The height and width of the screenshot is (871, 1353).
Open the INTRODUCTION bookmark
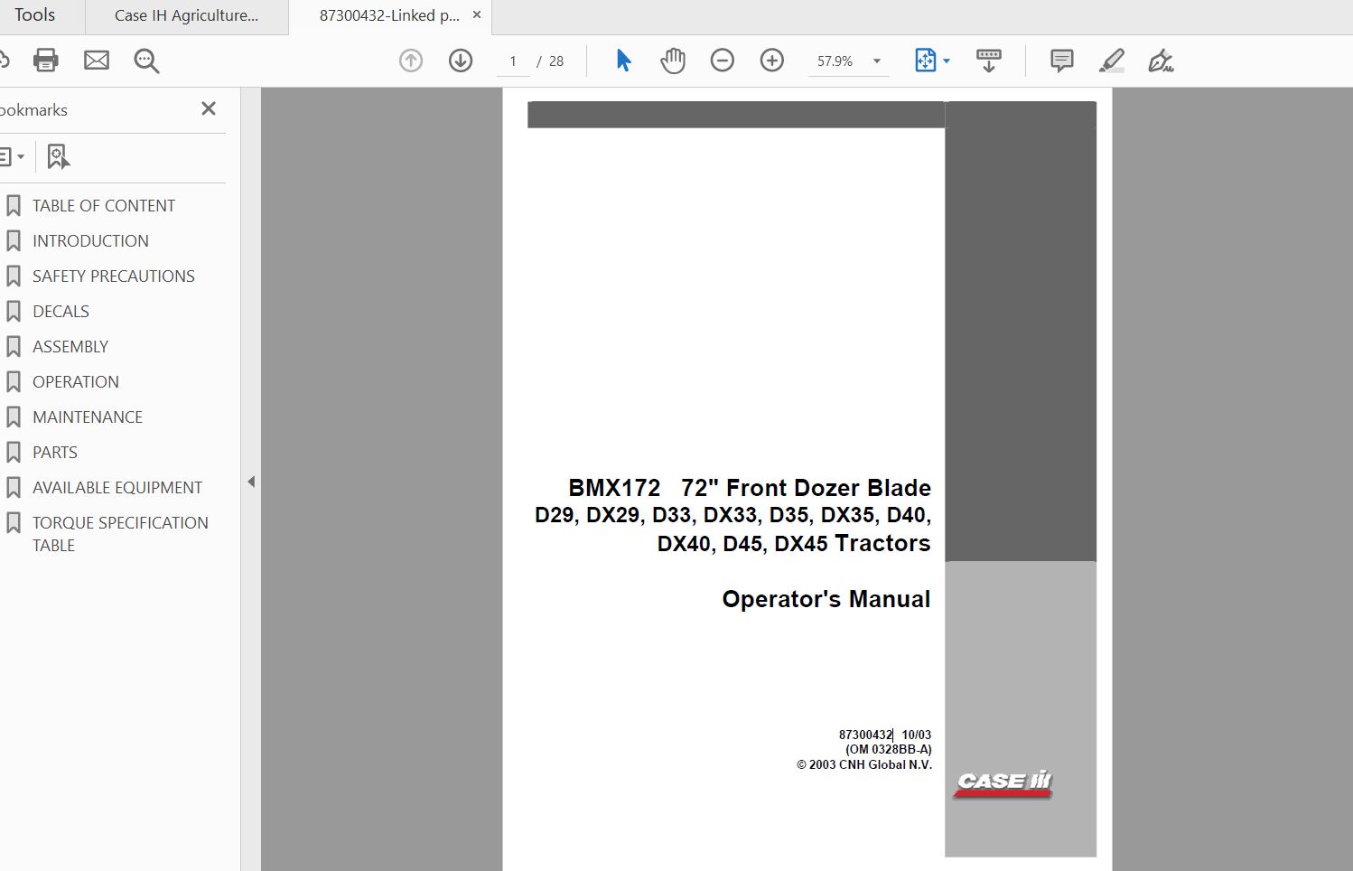[90, 241]
